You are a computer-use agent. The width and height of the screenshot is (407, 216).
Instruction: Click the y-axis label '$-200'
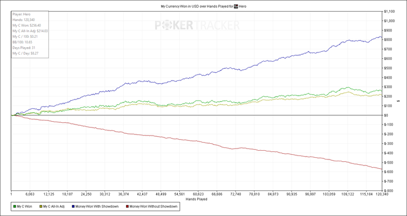pos(388,134)
